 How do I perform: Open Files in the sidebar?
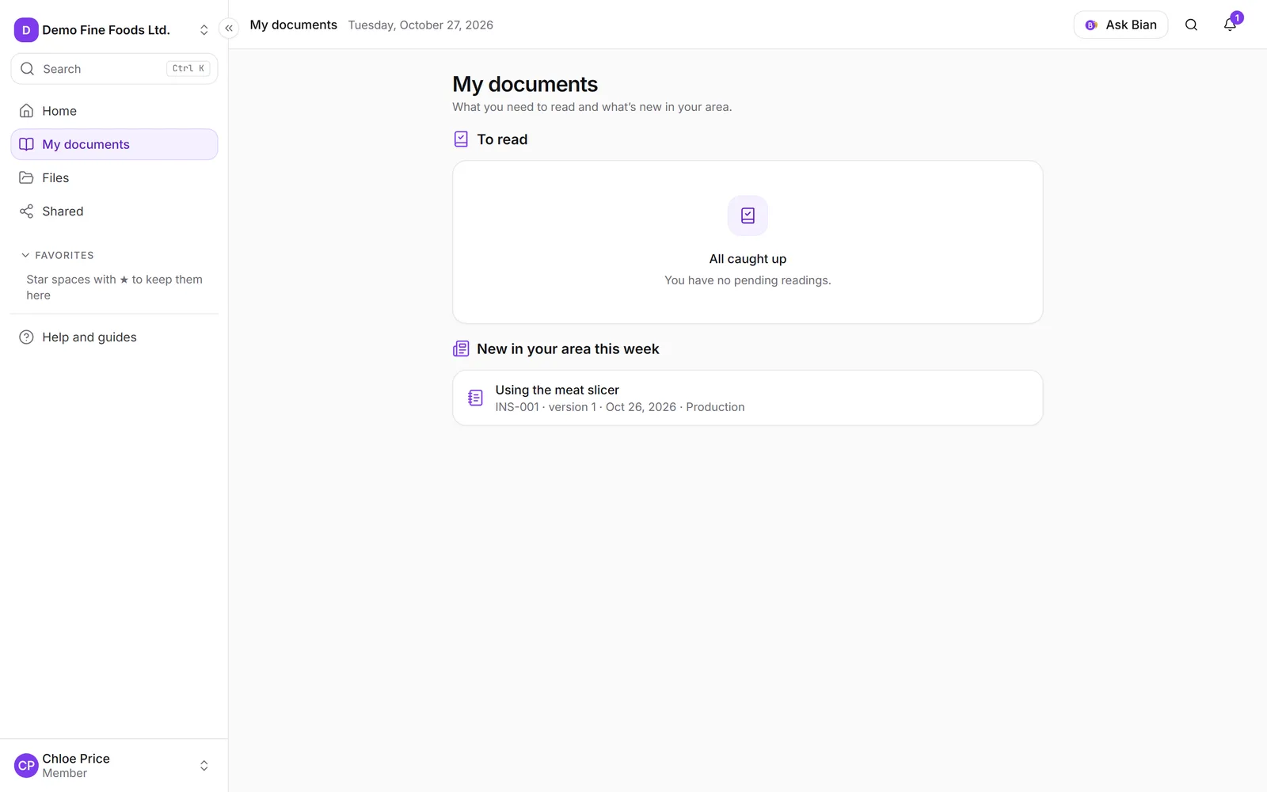pyautogui.click(x=114, y=177)
